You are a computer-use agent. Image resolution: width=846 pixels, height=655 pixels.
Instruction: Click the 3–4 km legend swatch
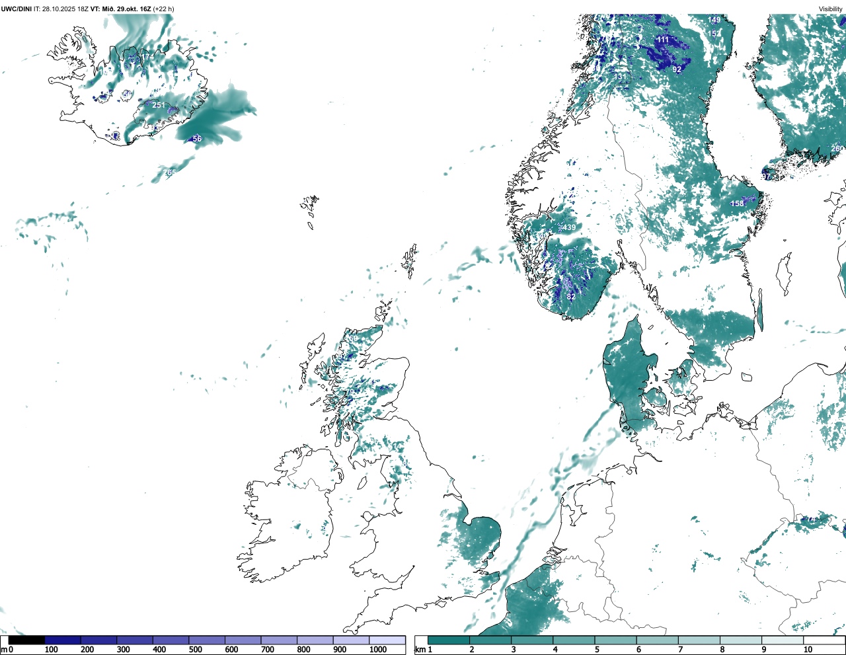[532, 640]
